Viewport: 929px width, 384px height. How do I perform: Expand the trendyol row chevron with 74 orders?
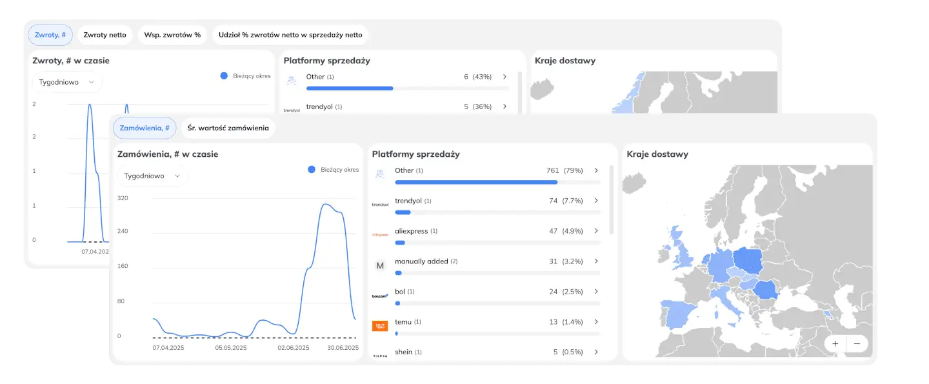click(x=596, y=201)
